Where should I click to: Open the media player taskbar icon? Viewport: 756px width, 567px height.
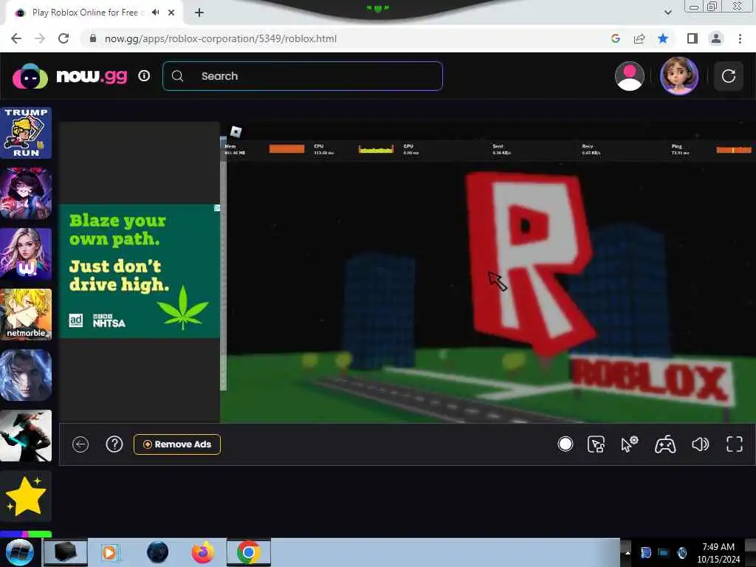(x=109, y=552)
